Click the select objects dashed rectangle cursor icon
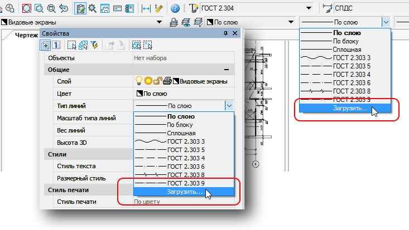 pos(71,45)
